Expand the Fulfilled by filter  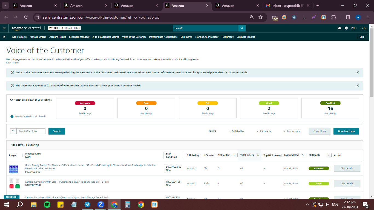point(236,131)
